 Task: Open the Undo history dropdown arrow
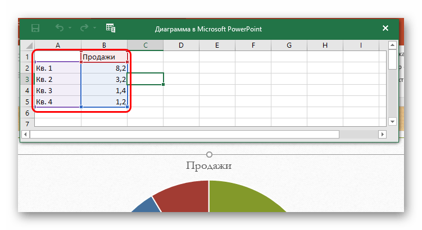(70, 28)
